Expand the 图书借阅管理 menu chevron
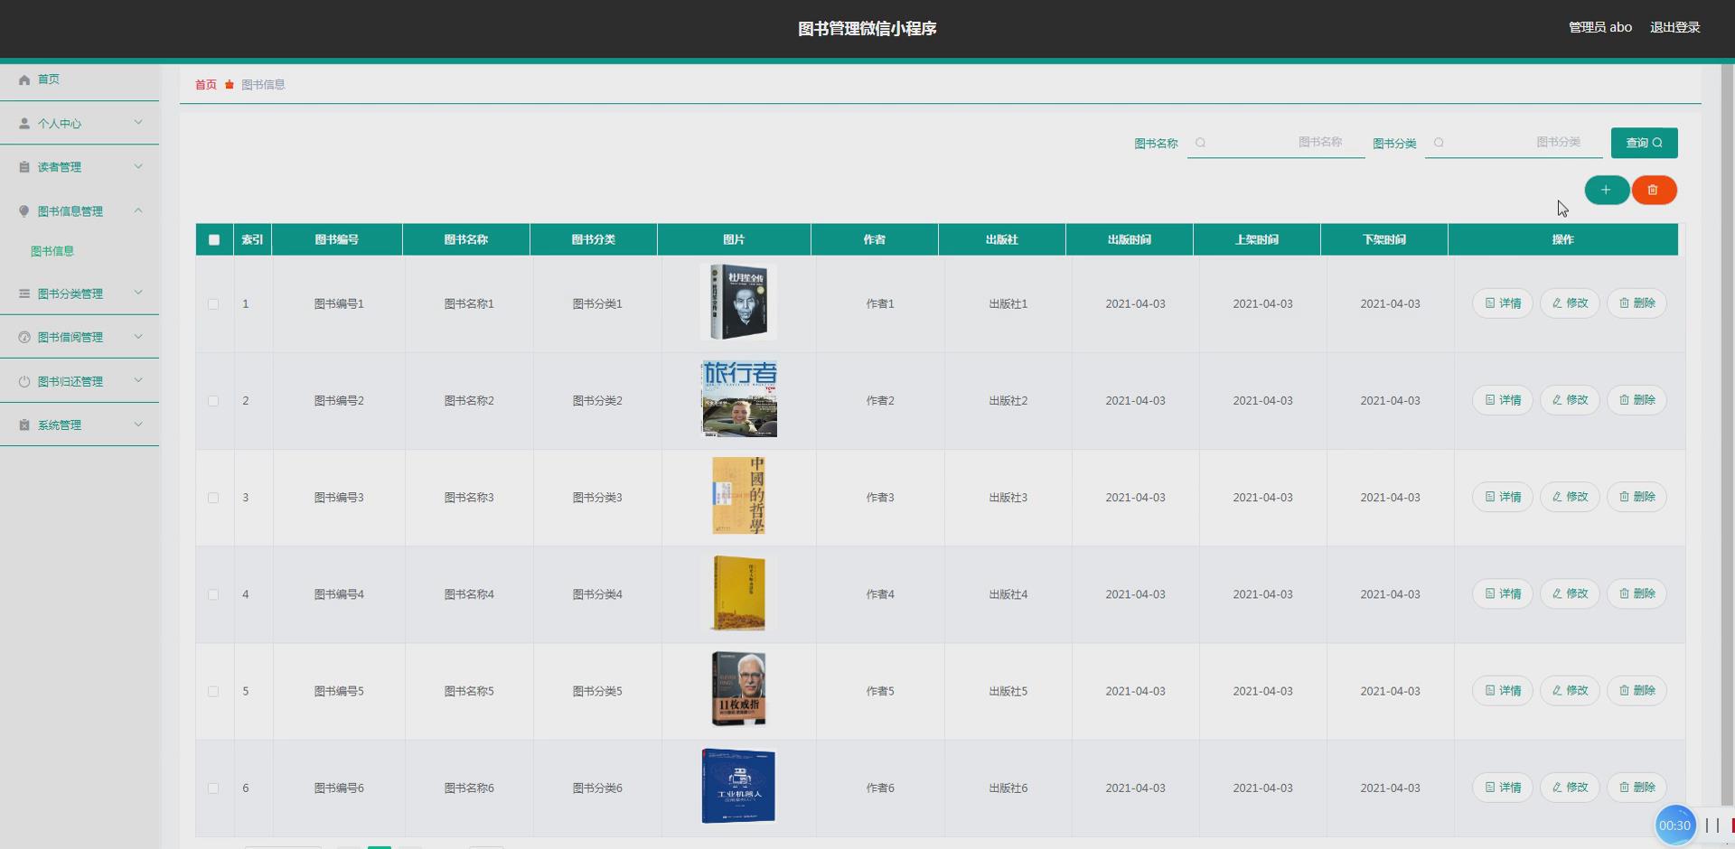The height and width of the screenshot is (849, 1735). (138, 336)
